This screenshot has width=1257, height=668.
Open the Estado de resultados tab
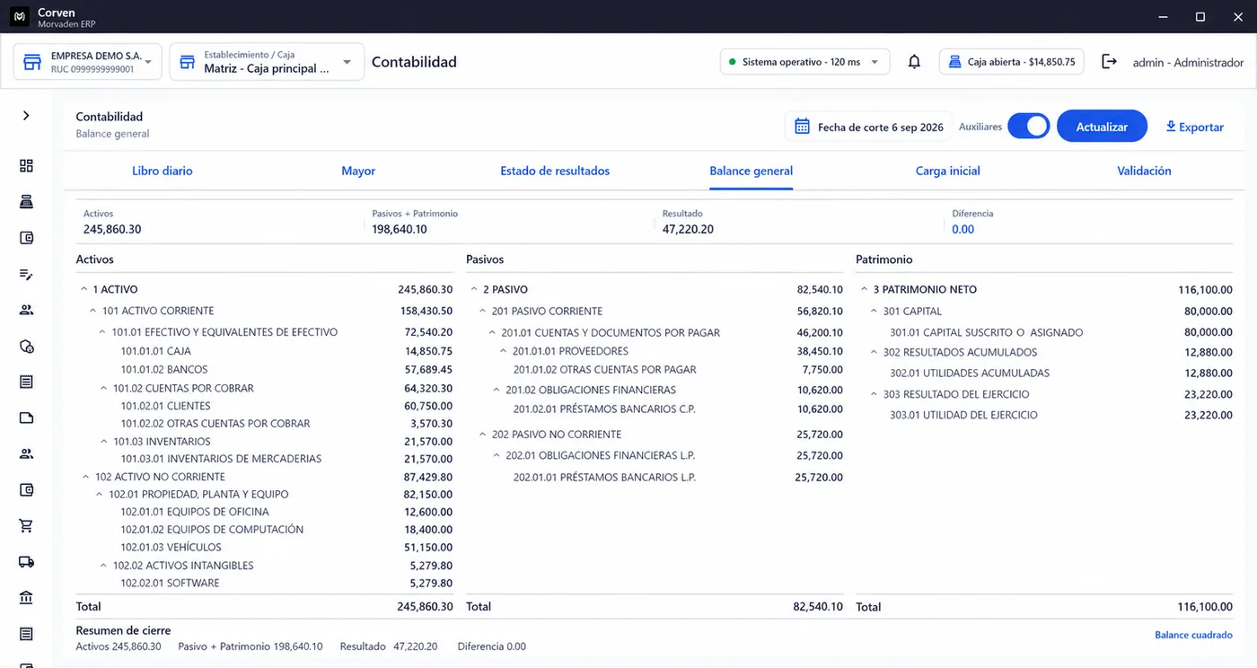coord(555,171)
